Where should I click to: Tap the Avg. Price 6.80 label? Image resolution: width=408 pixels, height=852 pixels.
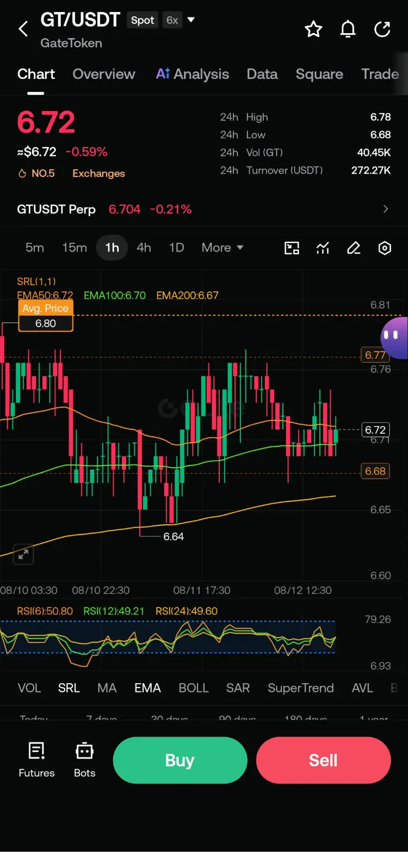(x=45, y=316)
